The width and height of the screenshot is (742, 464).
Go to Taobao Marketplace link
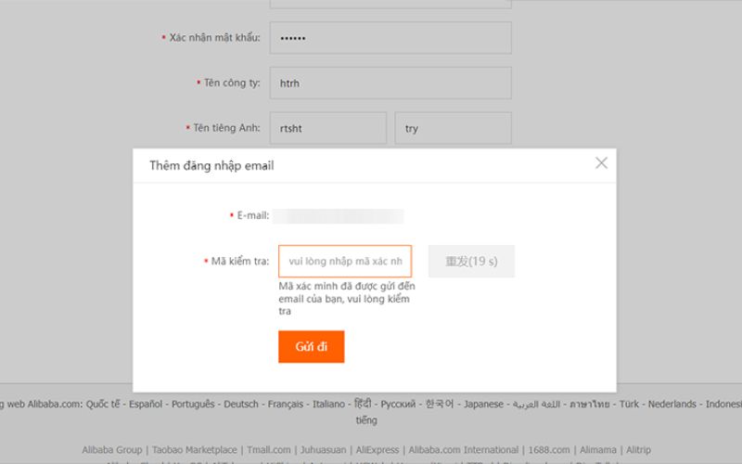[195, 450]
